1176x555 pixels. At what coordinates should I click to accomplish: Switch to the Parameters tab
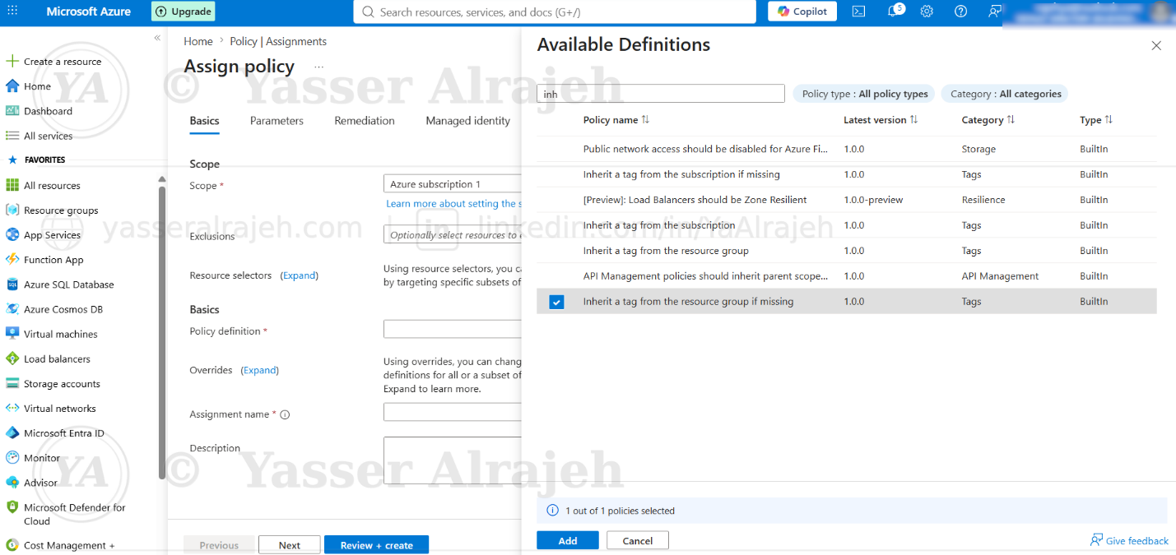click(277, 121)
